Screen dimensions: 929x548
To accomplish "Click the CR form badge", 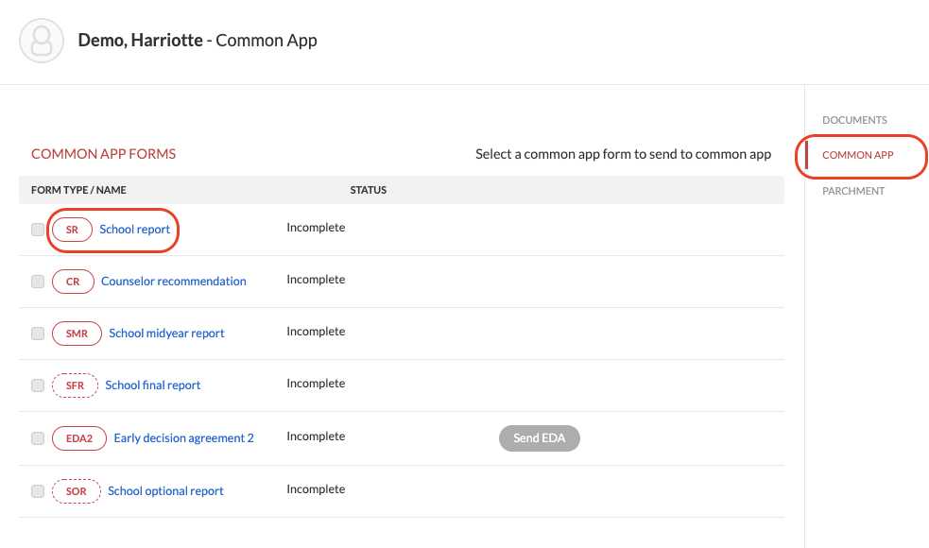I will [73, 282].
